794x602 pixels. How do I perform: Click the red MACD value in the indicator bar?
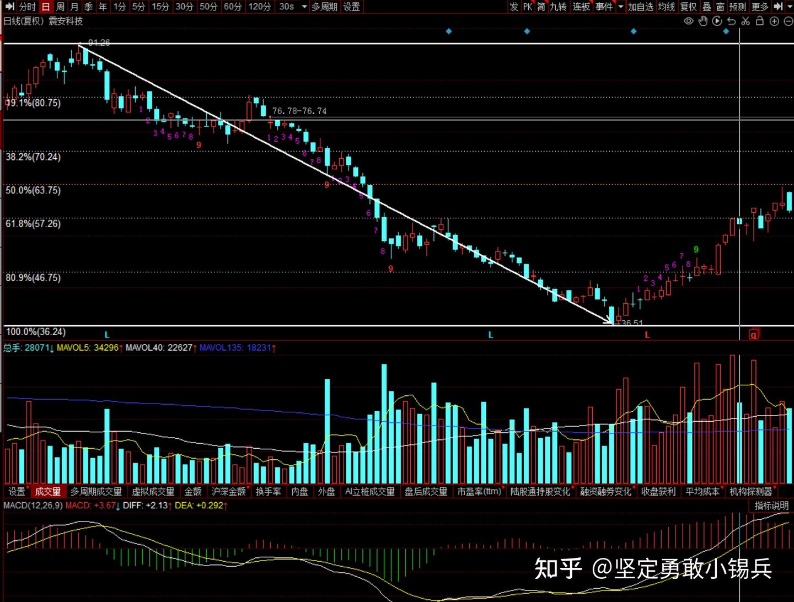(92, 506)
